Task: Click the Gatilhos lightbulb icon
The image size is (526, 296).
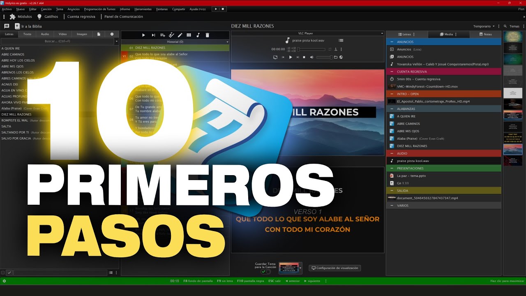Action: [x=39, y=17]
